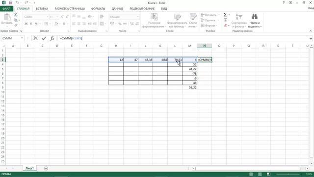The width and height of the screenshot is (314, 177).
Task: Click the Fill down icon under sigma
Action: coord(226,20)
